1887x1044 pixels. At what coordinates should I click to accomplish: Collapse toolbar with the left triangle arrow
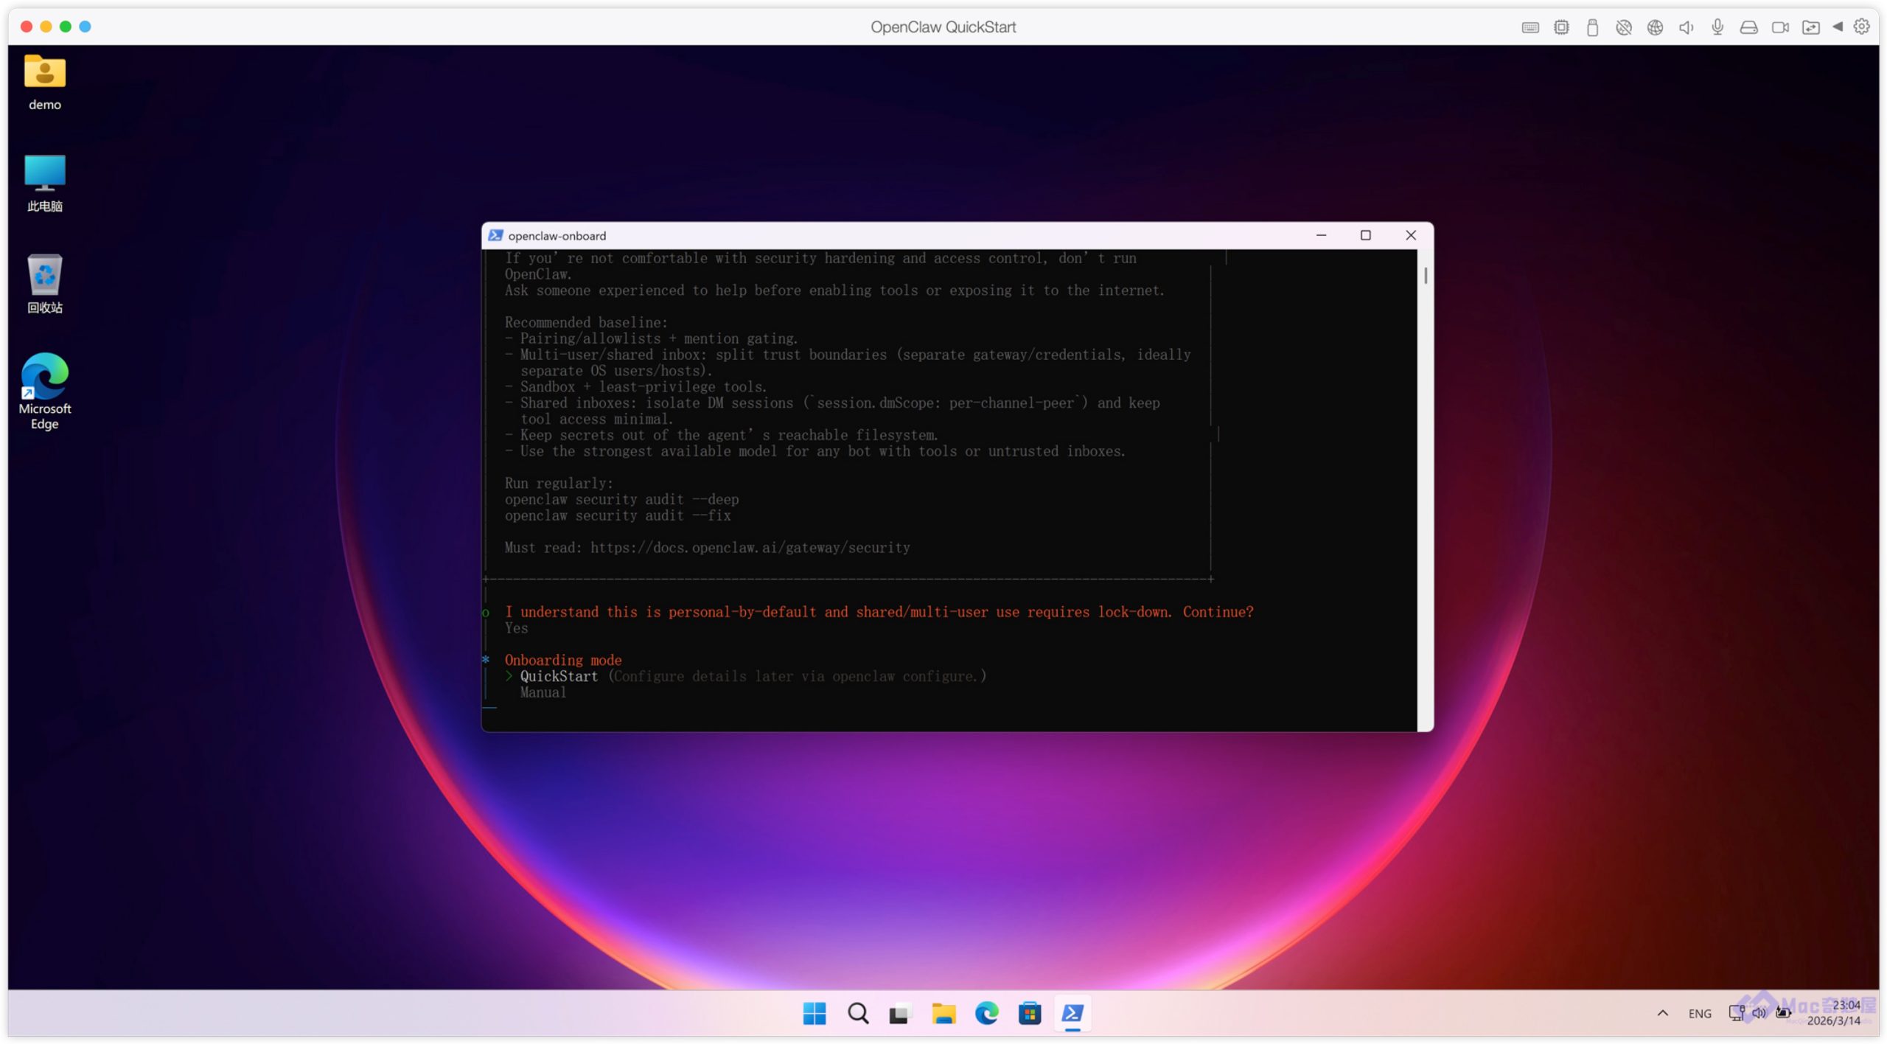pyautogui.click(x=1838, y=27)
